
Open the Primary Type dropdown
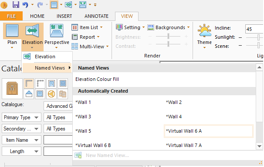(x=21, y=117)
